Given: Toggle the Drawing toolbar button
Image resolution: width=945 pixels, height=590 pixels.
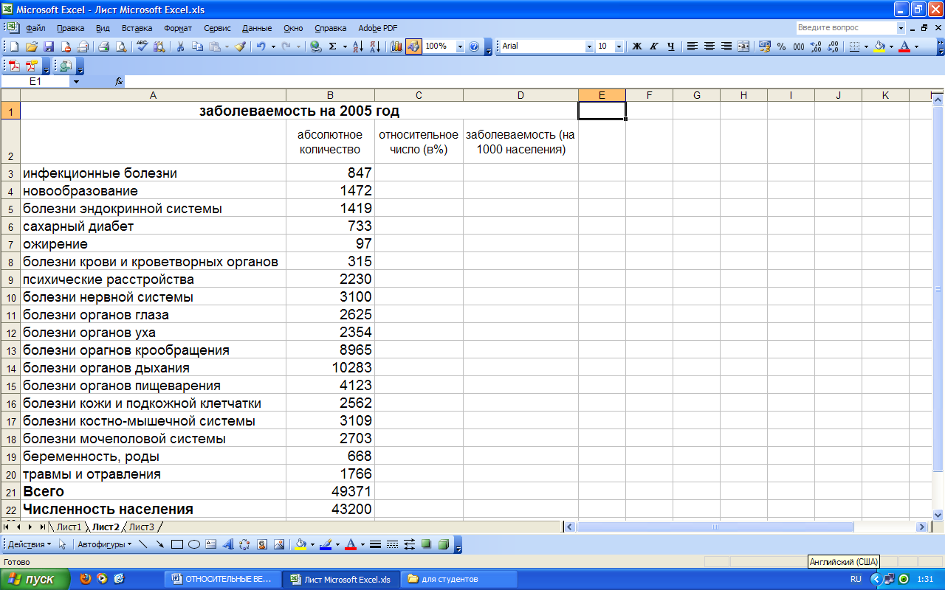Looking at the screenshot, I should tap(413, 46).
